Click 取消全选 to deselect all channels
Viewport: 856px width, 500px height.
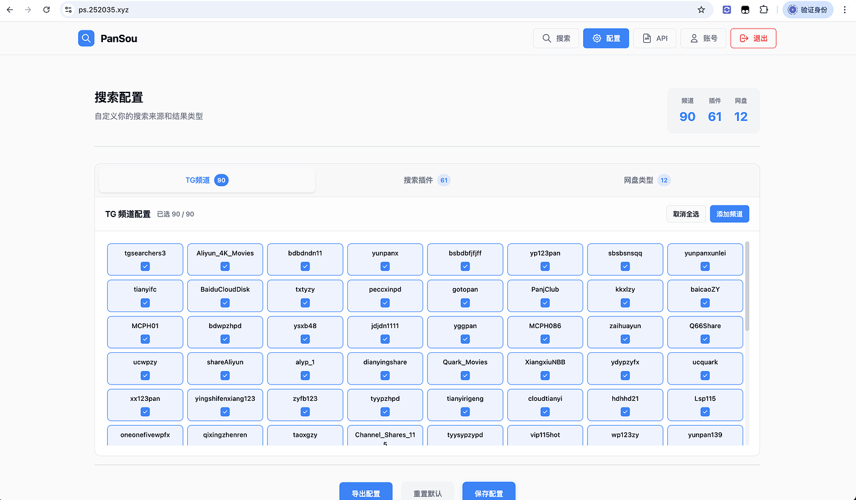[x=686, y=214]
